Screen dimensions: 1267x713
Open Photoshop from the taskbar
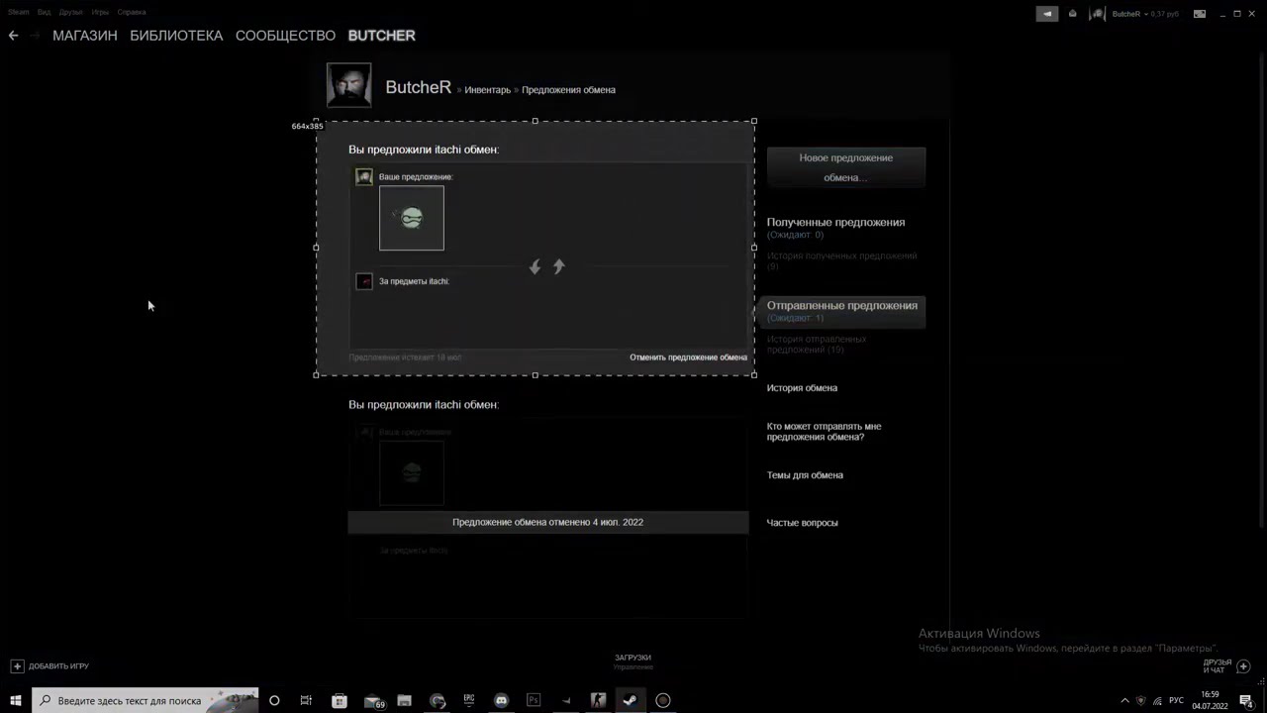point(534,700)
